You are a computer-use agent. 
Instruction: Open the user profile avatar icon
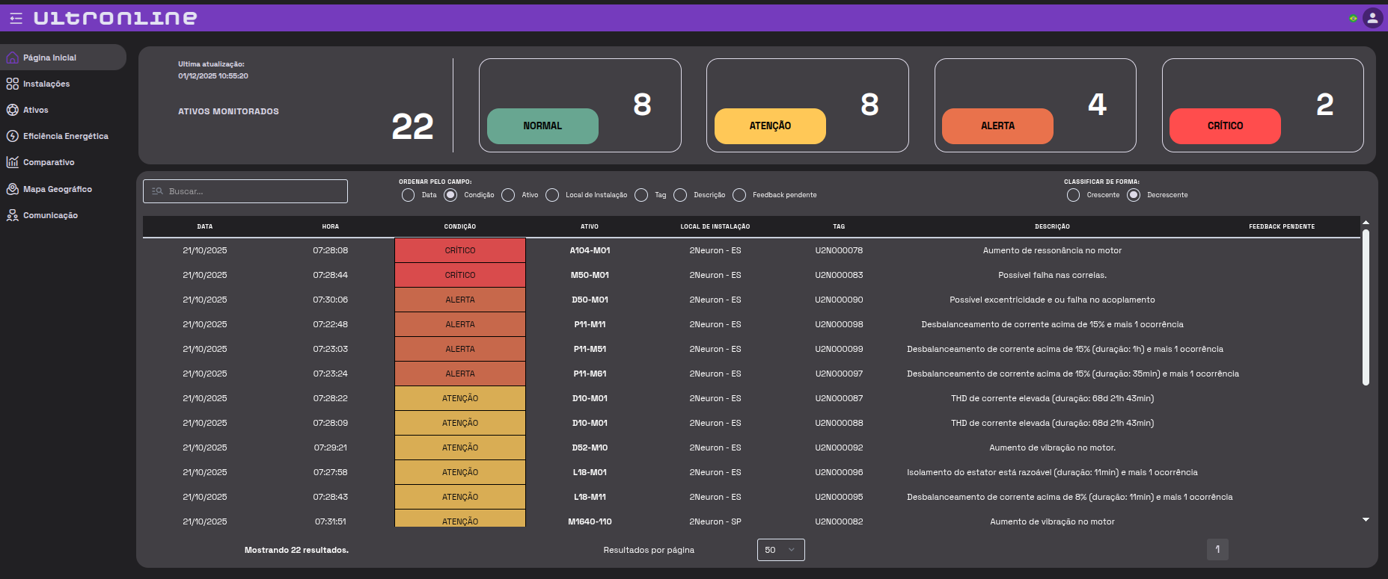coord(1372,19)
